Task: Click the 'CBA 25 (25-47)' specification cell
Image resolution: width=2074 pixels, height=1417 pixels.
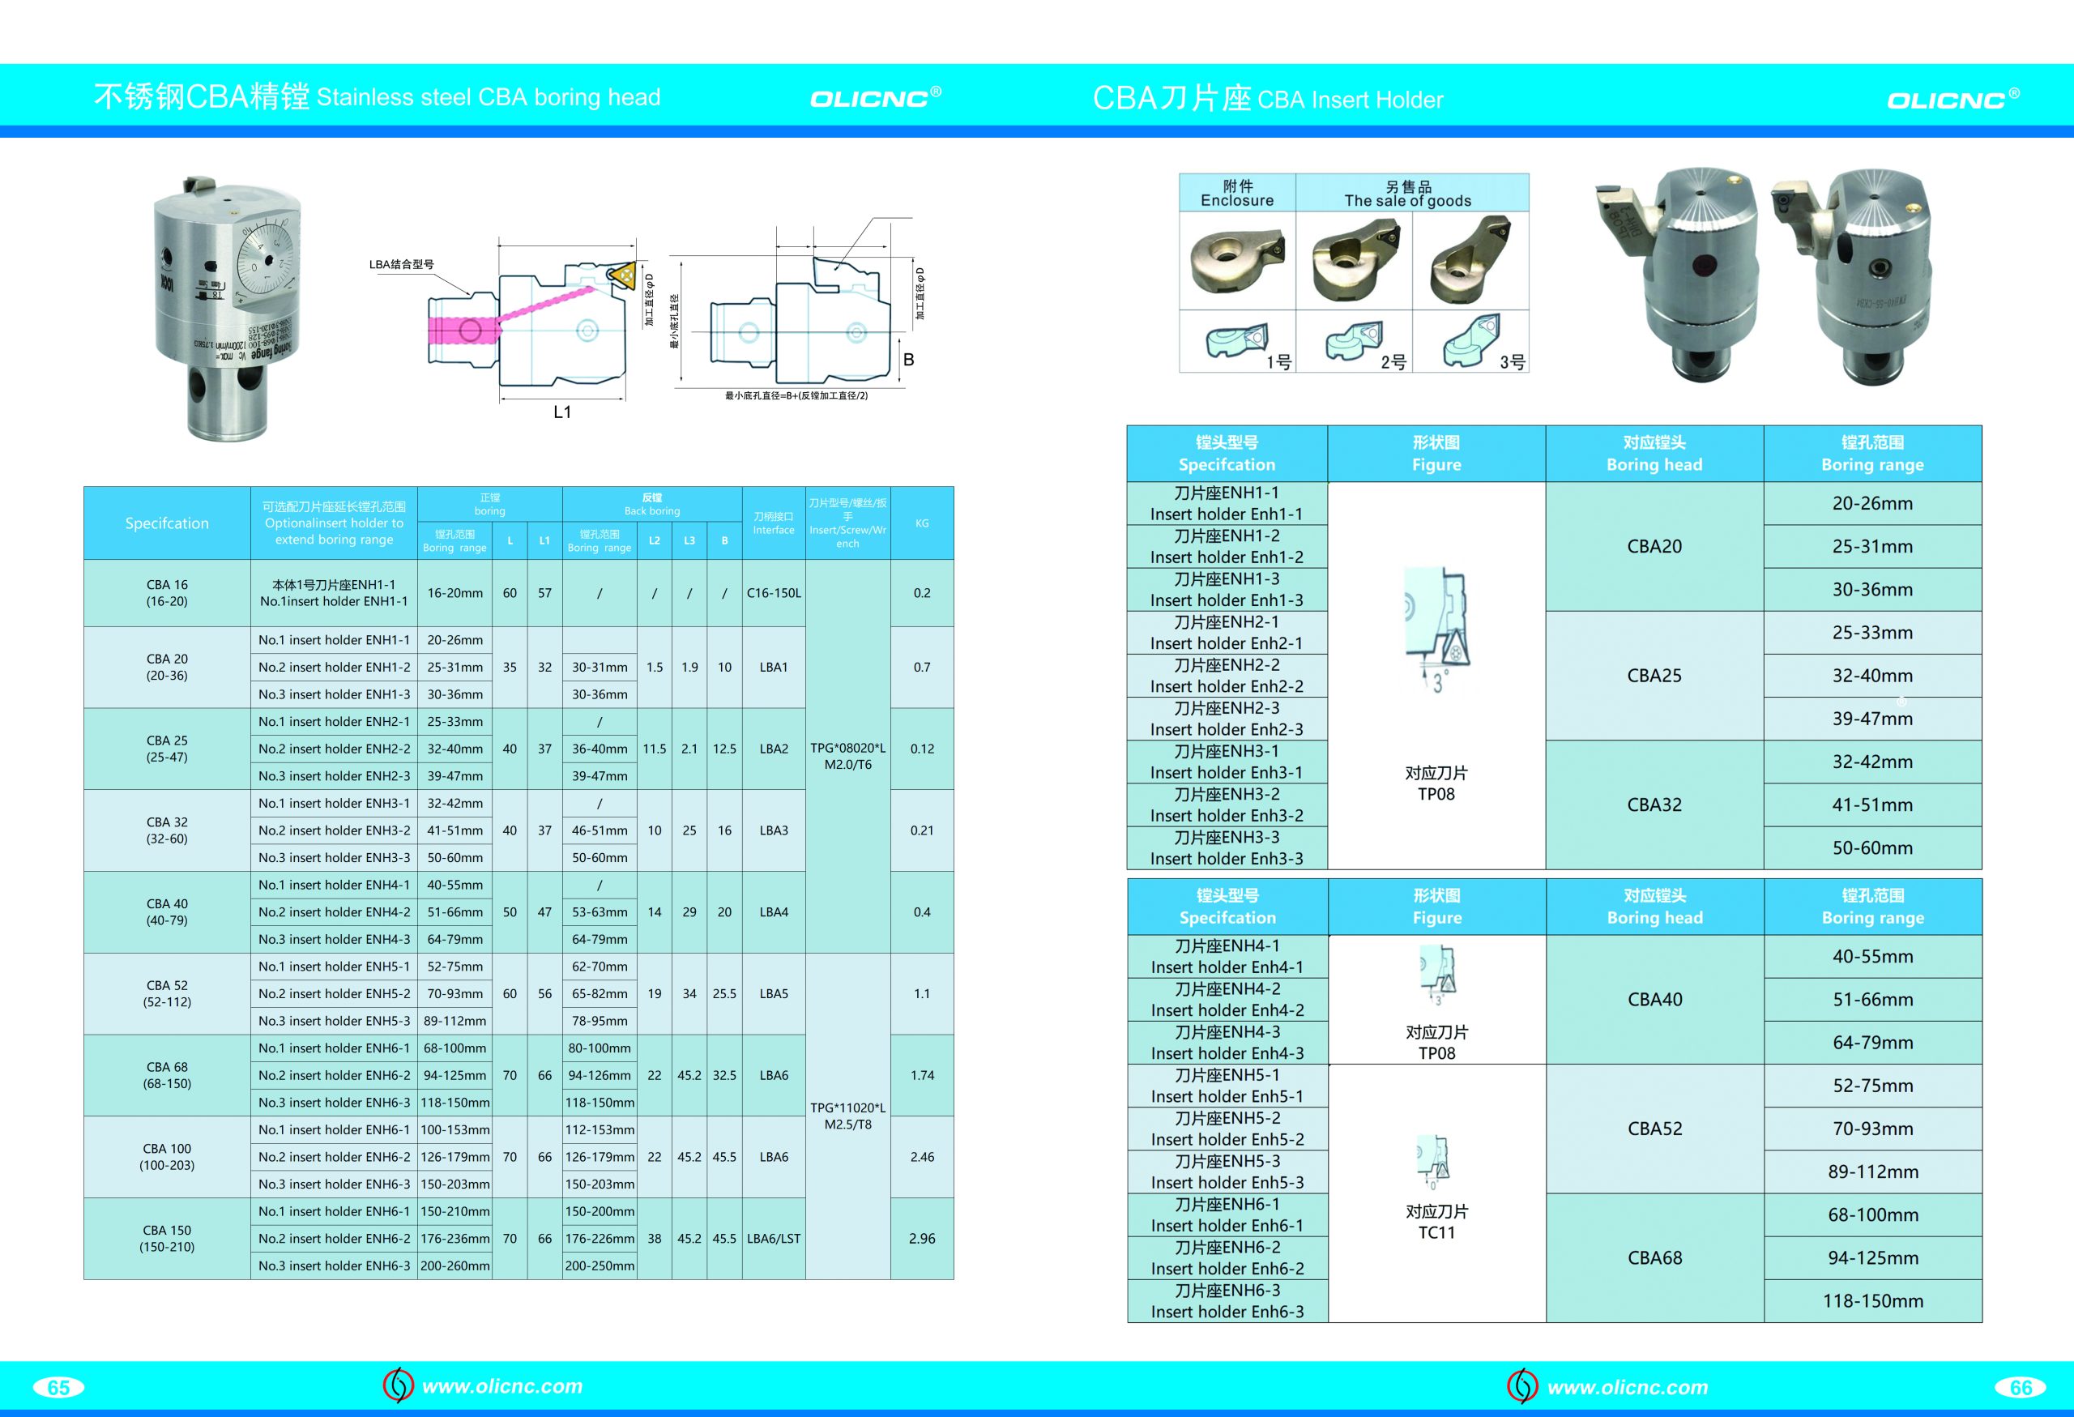Action: (x=167, y=749)
